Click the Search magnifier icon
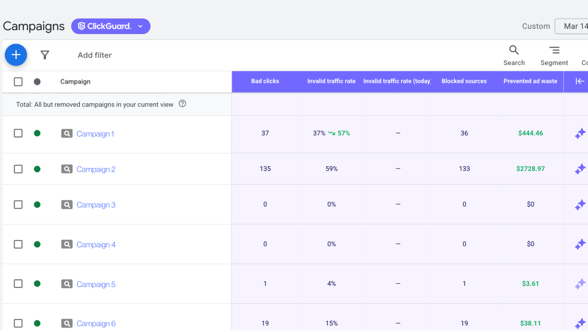Image resolution: width=588 pixels, height=332 pixels. 514,50
